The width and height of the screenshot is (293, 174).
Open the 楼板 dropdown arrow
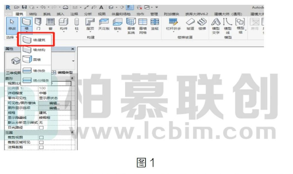coord(118,32)
